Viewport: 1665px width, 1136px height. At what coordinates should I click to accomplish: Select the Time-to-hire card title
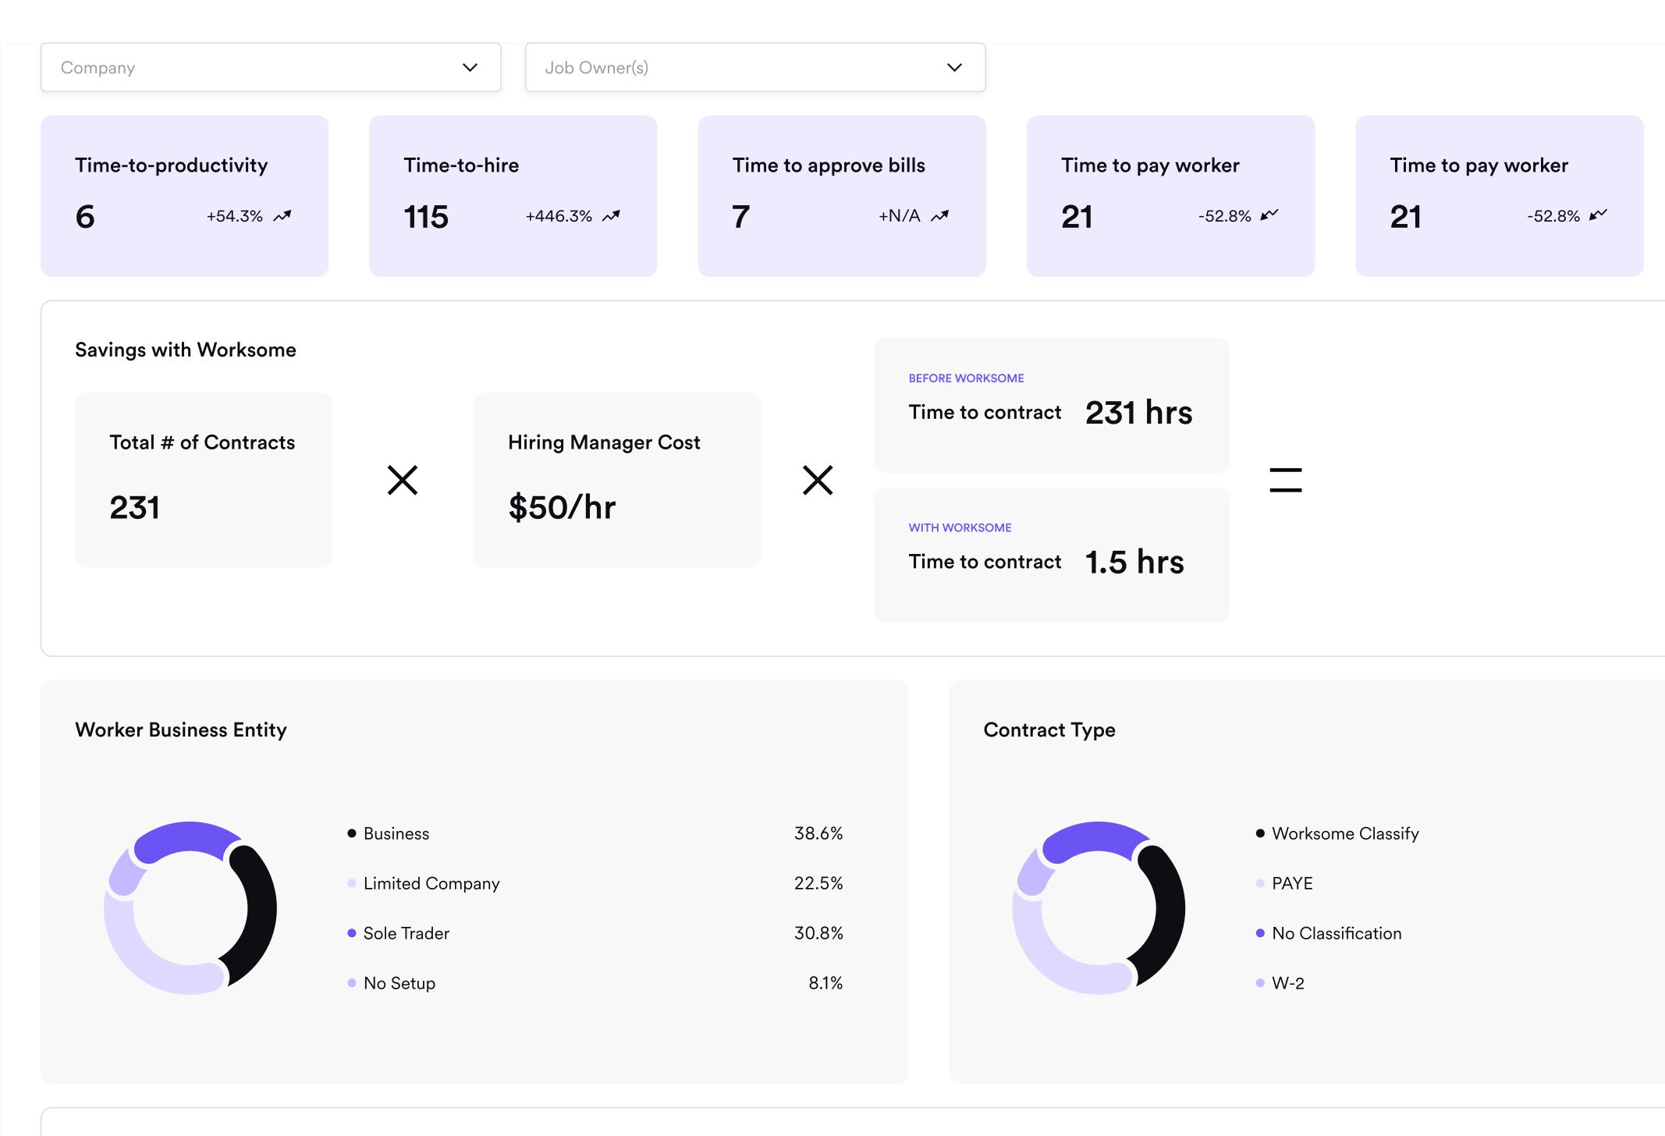pyautogui.click(x=461, y=165)
